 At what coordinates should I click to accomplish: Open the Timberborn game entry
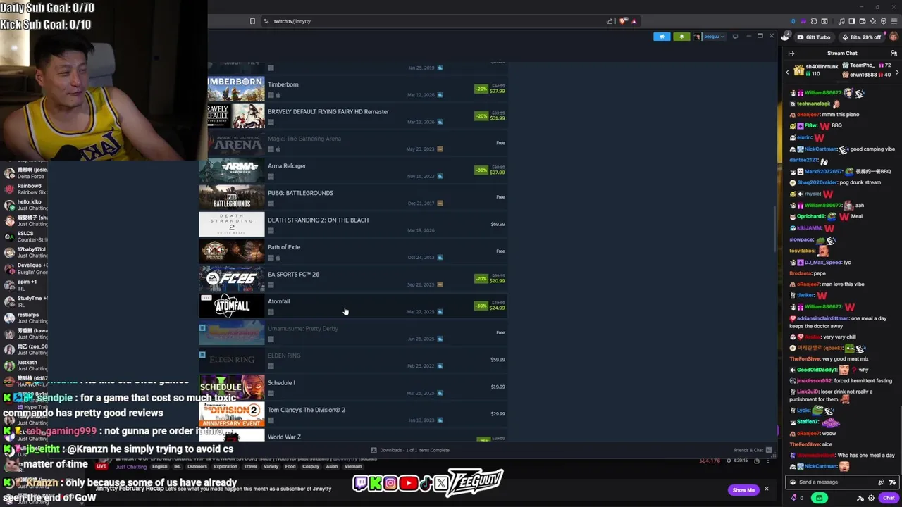[x=352, y=89]
